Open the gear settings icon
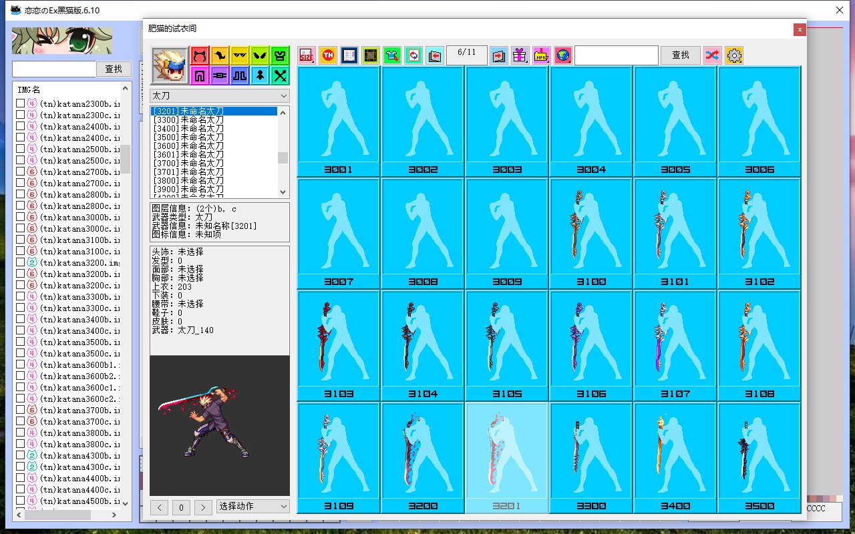The image size is (855, 534). pos(734,55)
